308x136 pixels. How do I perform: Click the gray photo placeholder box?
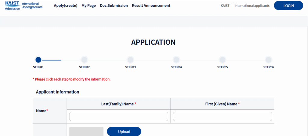86,132
